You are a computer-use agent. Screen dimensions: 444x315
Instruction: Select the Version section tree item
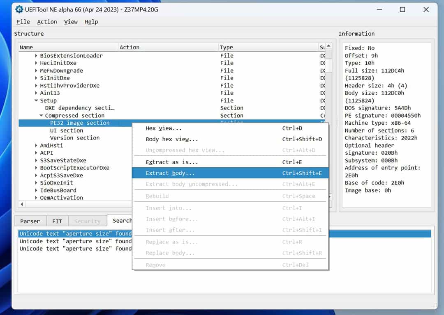[74, 138]
